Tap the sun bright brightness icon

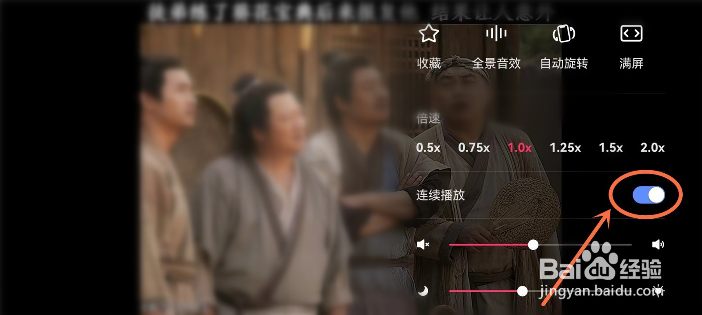[658, 291]
